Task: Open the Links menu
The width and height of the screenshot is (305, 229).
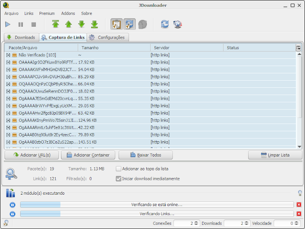Action: [29, 13]
